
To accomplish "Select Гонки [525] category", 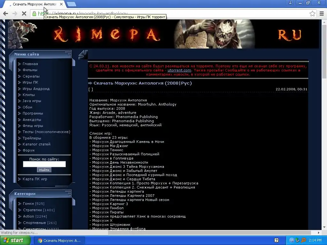I will (x=34, y=204).
